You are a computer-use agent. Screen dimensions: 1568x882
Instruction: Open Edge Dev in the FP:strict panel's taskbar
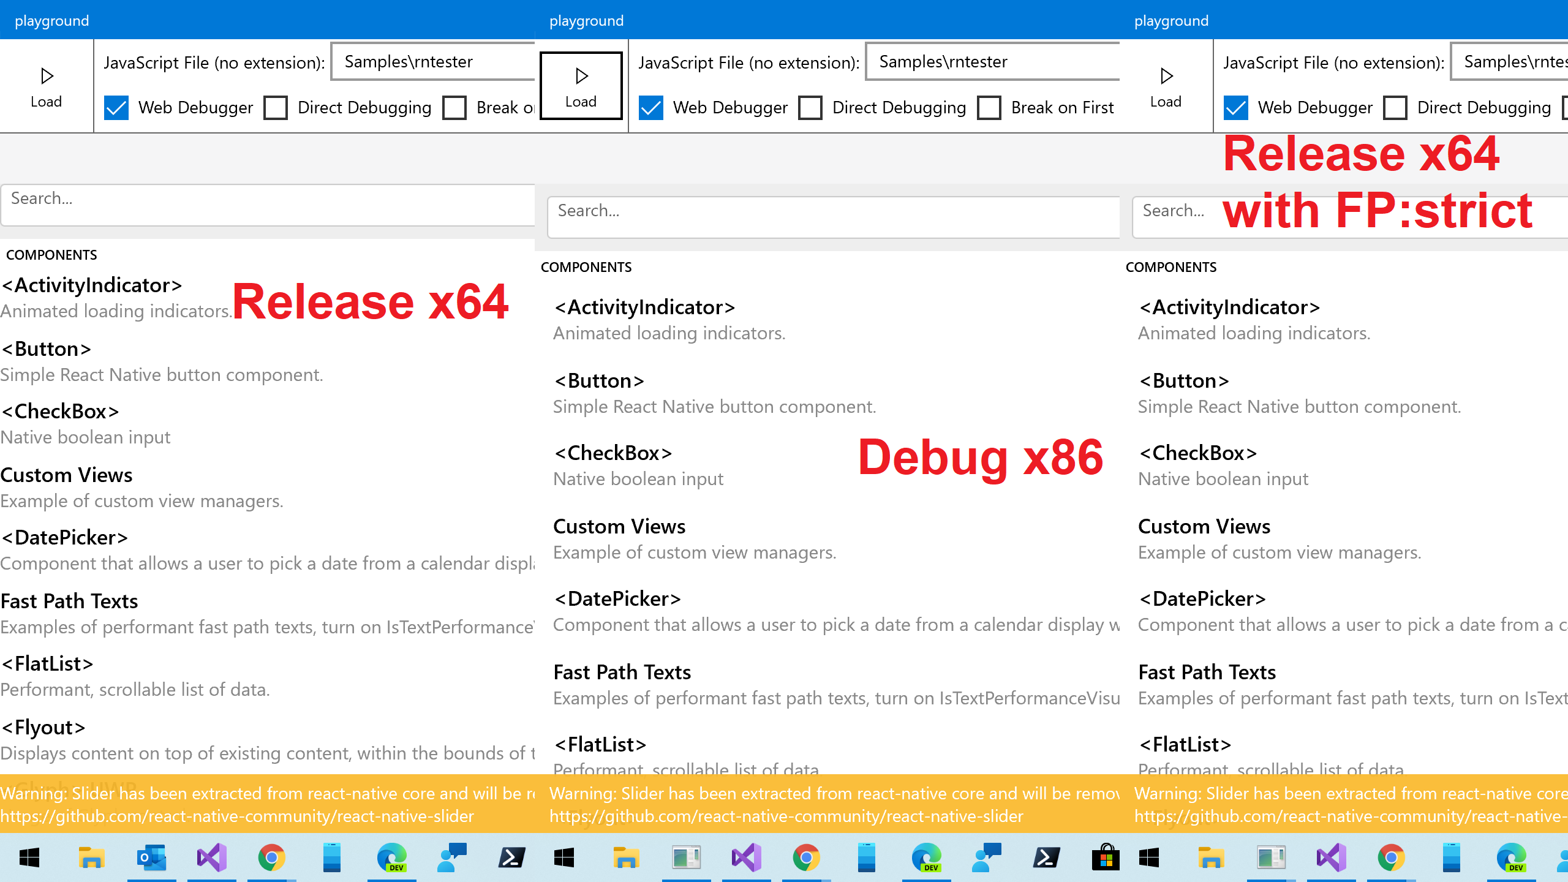pos(1511,858)
